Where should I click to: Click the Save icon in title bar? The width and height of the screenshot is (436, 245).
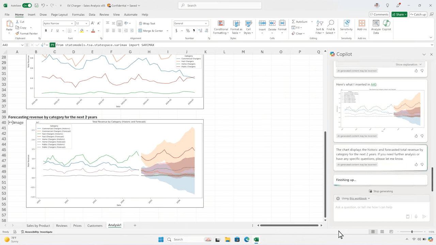pos(36,5)
